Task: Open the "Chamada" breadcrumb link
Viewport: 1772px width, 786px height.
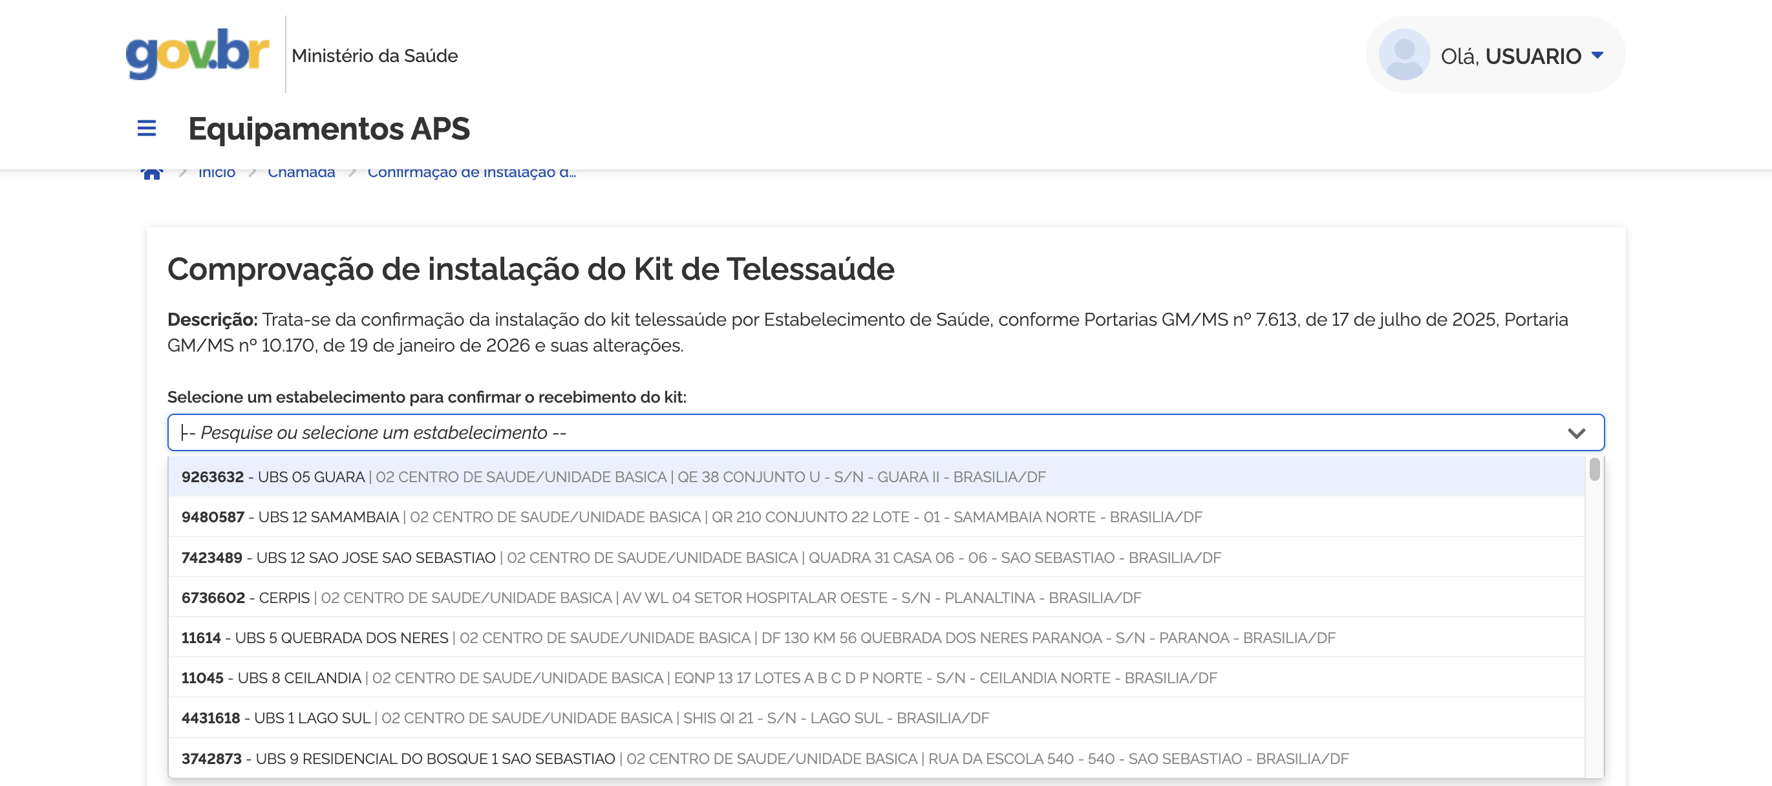Action: [301, 172]
